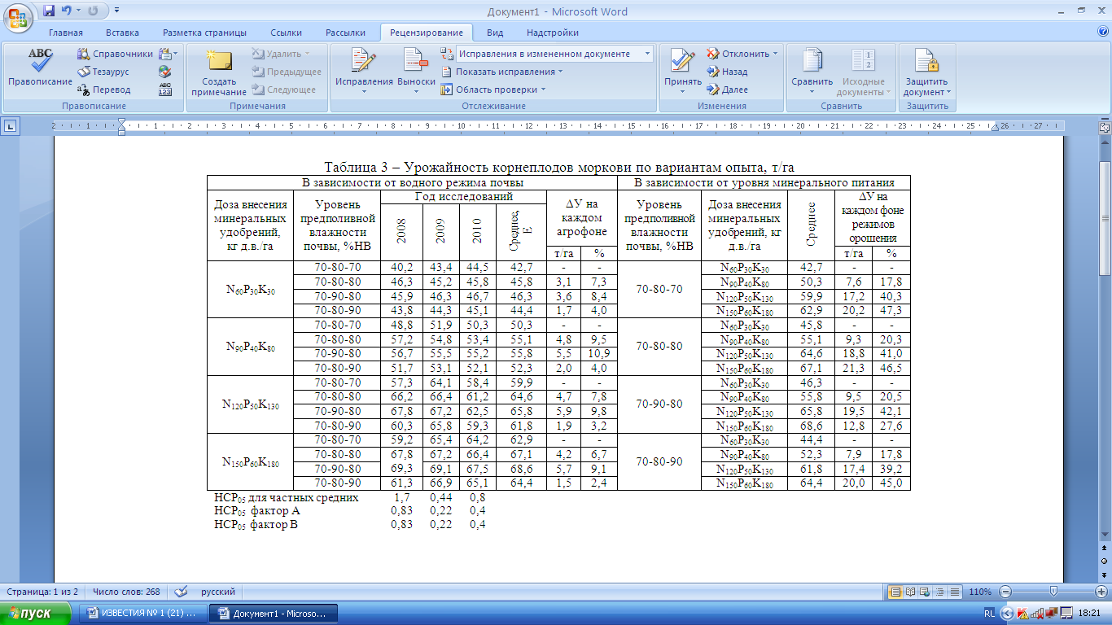Open the Справочники research tool
The height and width of the screenshot is (625, 1112).
point(116,54)
